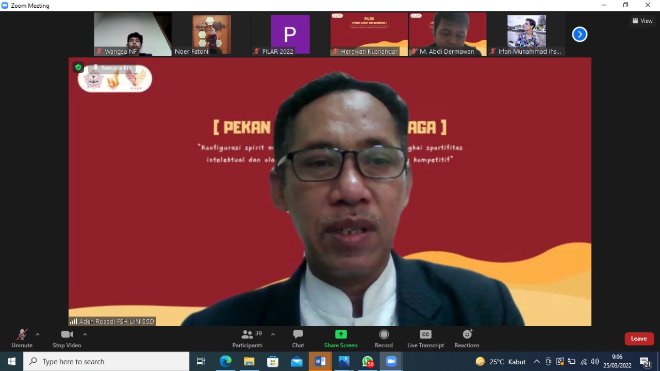Select Wangsa NF video thumbnail
The image size is (660, 371).
133,34
